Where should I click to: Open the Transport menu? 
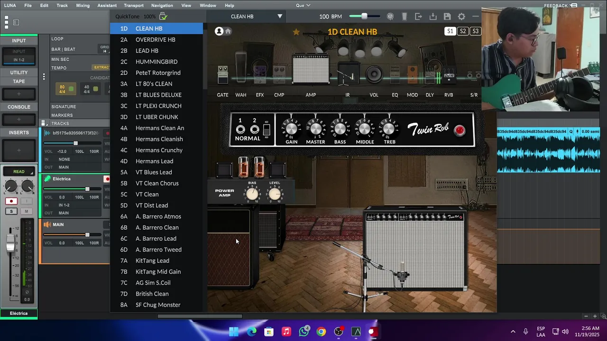(134, 5)
